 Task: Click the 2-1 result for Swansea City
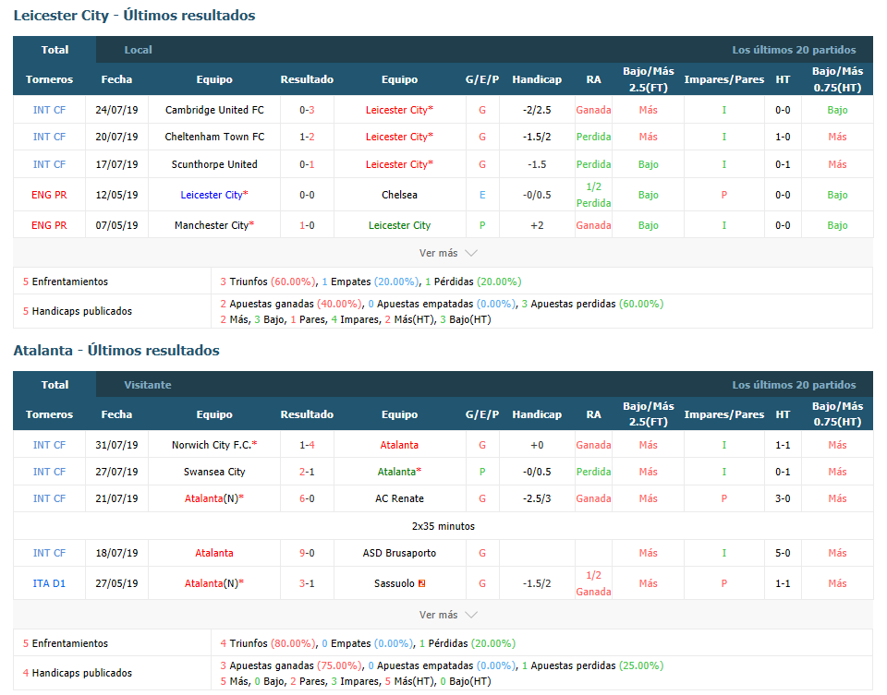[307, 472]
